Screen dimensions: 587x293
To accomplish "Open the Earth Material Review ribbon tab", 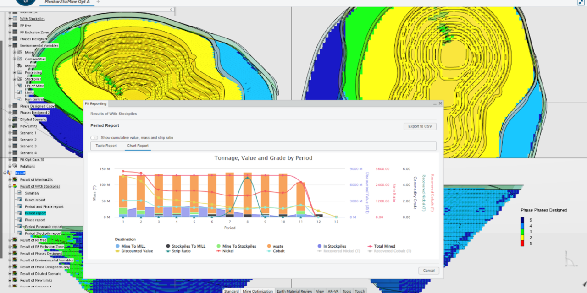I will [293, 291].
